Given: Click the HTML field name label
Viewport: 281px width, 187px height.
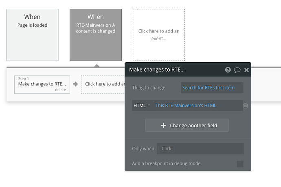Looking at the screenshot, I should [139, 106].
